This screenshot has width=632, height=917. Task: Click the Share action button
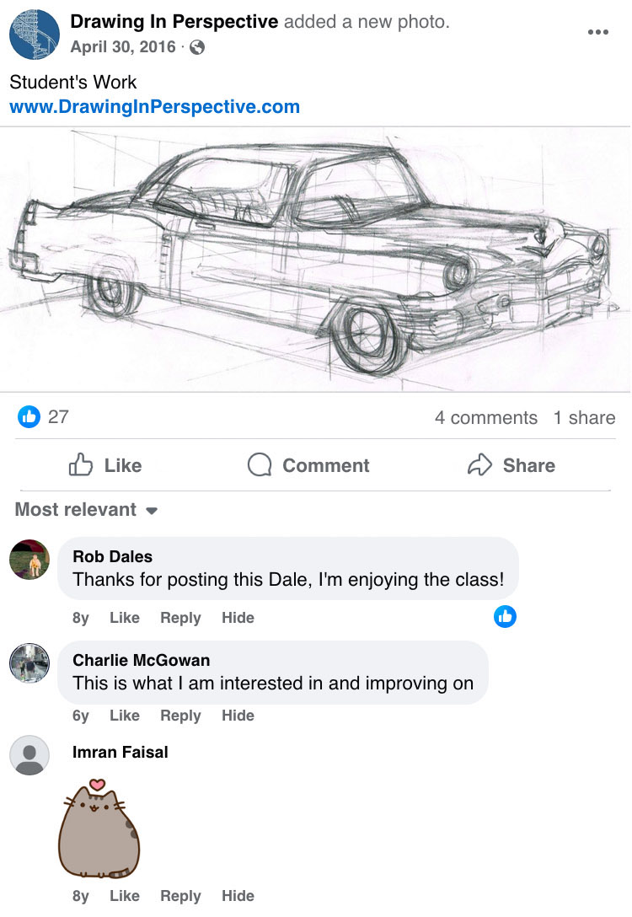click(x=511, y=465)
